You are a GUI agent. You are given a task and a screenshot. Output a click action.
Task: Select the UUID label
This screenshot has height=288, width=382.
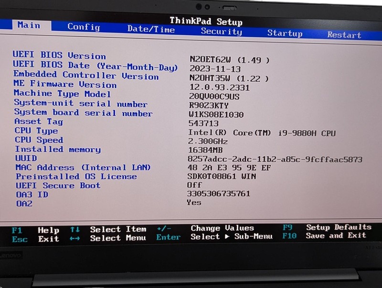(26, 158)
